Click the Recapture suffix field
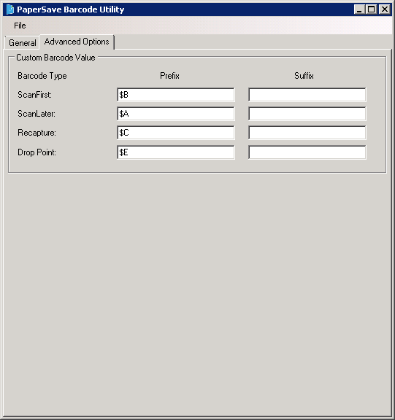The width and height of the screenshot is (395, 420). click(x=307, y=133)
